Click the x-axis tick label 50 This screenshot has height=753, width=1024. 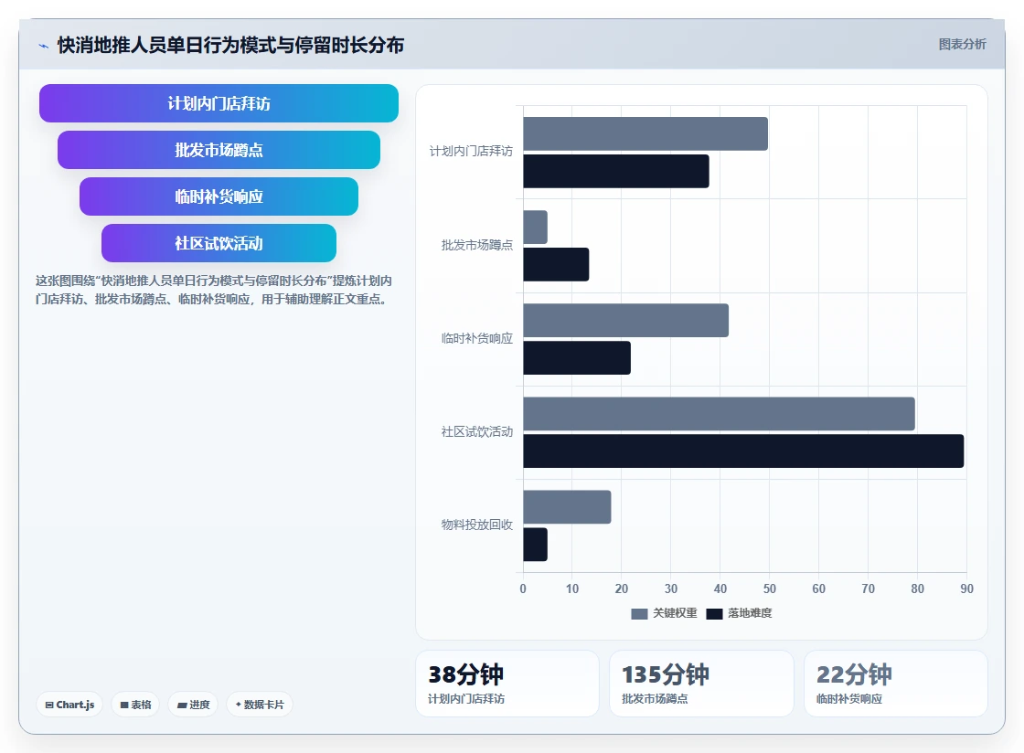point(769,589)
